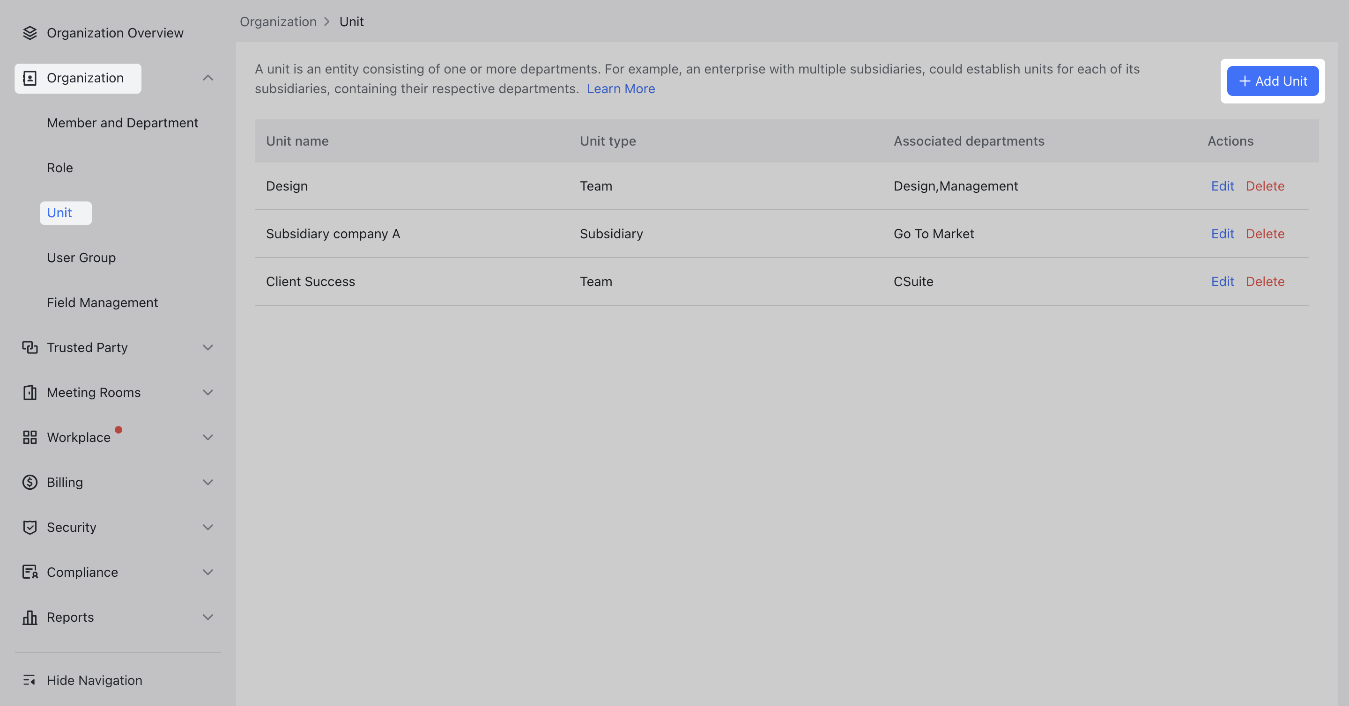The image size is (1349, 706).
Task: Open the Learn More link
Action: [621, 88]
